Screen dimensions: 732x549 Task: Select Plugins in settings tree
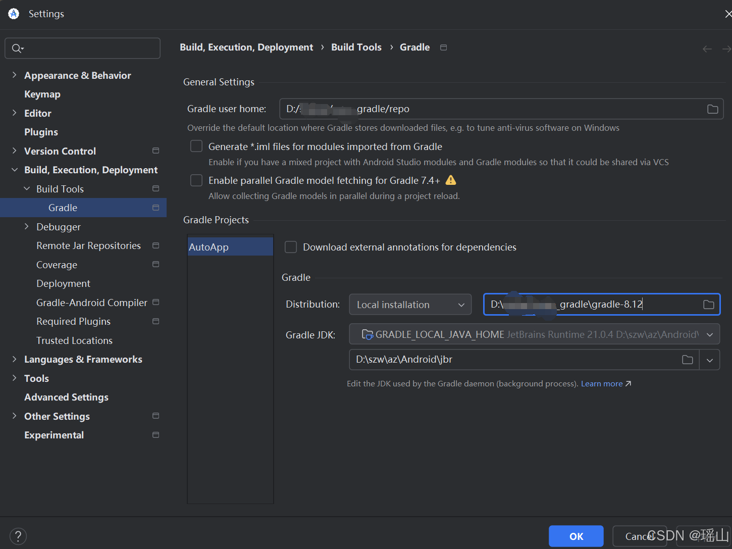(41, 132)
